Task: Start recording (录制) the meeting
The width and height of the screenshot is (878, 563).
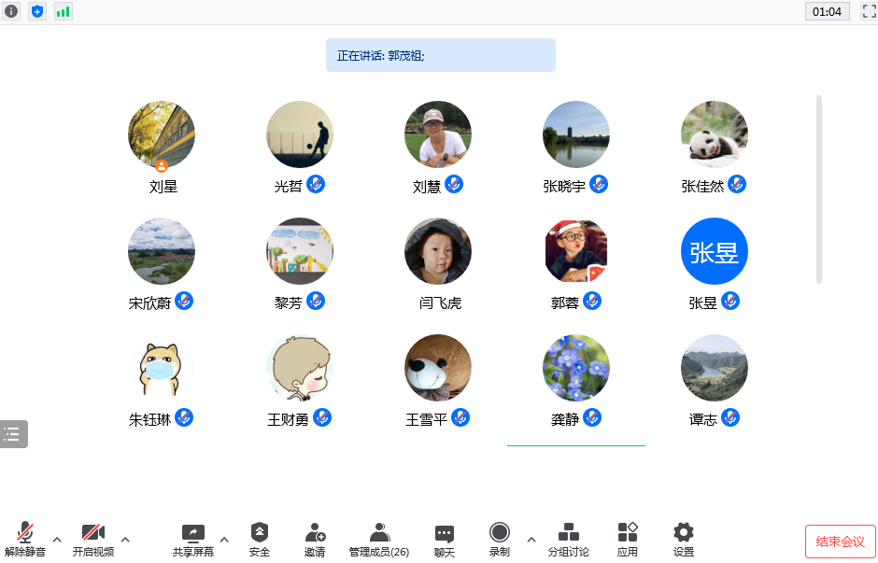Action: point(500,540)
